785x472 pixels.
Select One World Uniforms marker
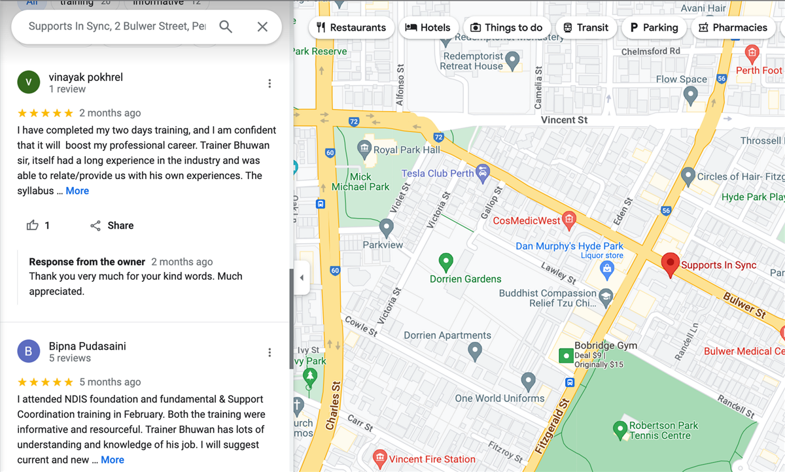(528, 380)
